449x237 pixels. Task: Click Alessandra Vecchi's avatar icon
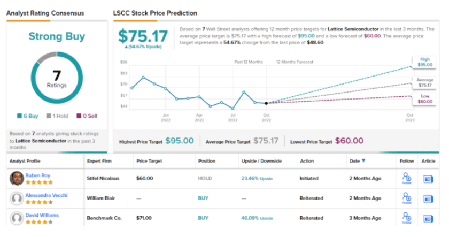point(17,198)
